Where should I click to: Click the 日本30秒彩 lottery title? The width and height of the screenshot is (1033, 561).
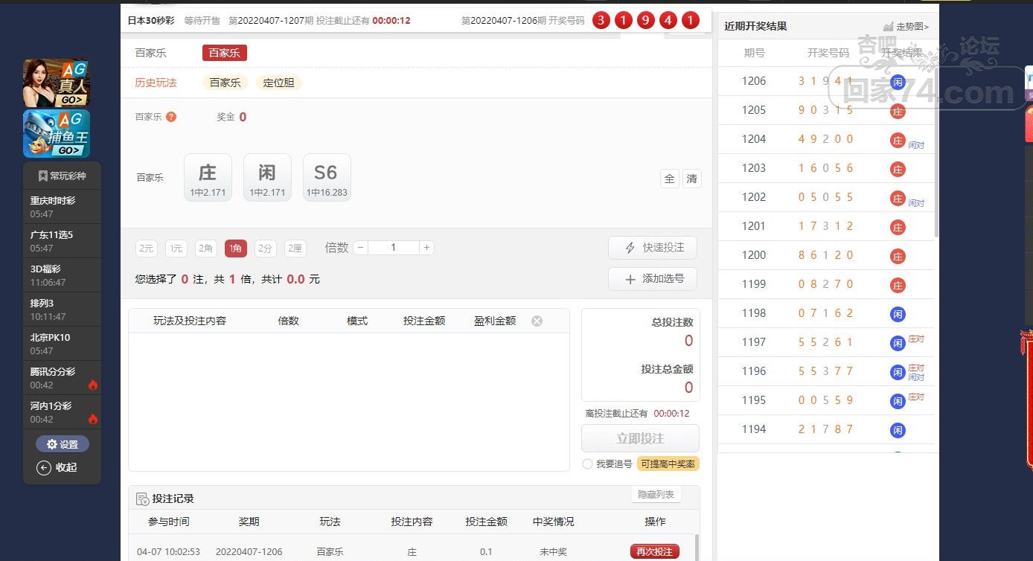[151, 20]
